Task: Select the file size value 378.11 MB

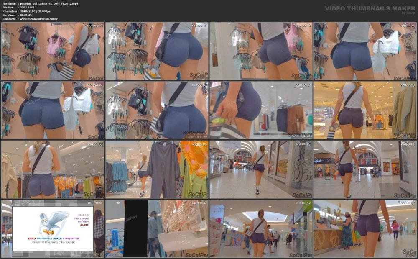Action: click(x=27, y=8)
